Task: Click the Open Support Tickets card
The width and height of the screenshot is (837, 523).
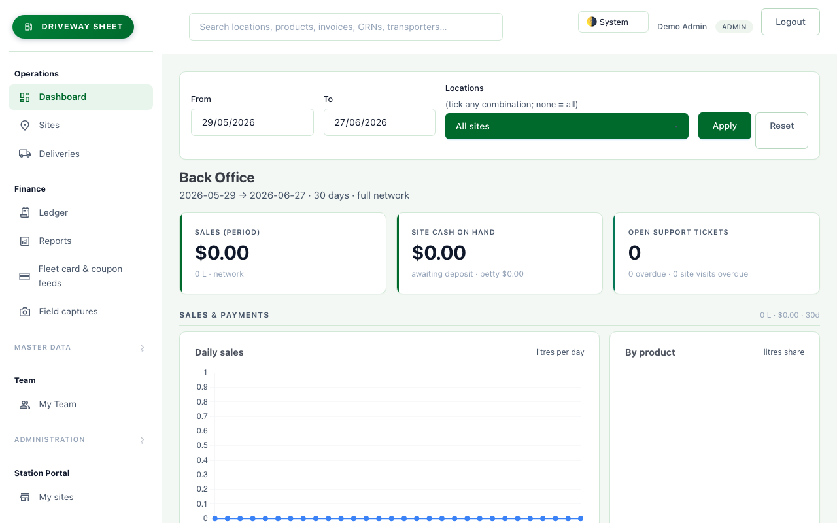Action: click(x=717, y=253)
